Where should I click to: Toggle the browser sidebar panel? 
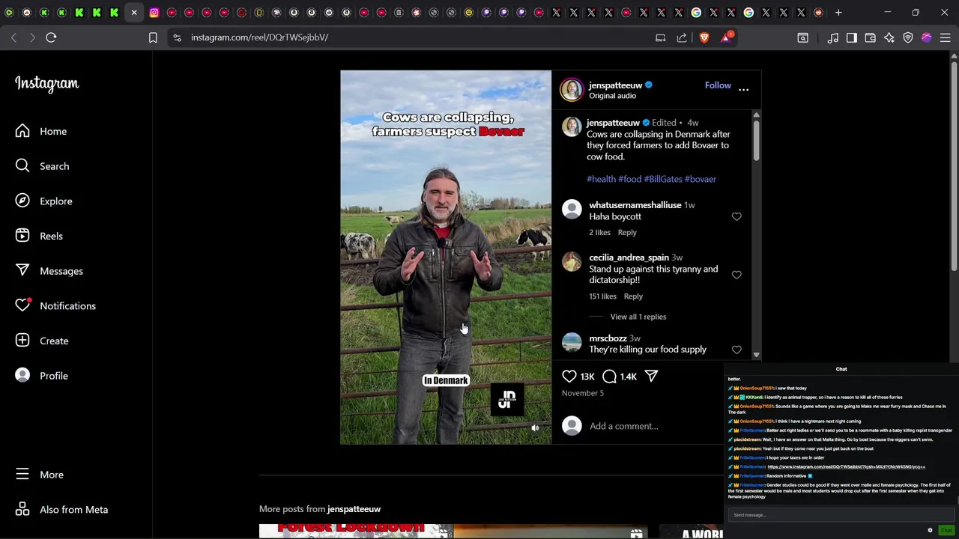pos(852,37)
